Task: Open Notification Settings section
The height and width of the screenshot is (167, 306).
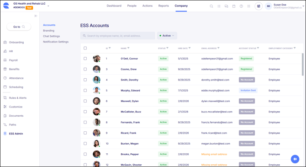Action: [56, 42]
